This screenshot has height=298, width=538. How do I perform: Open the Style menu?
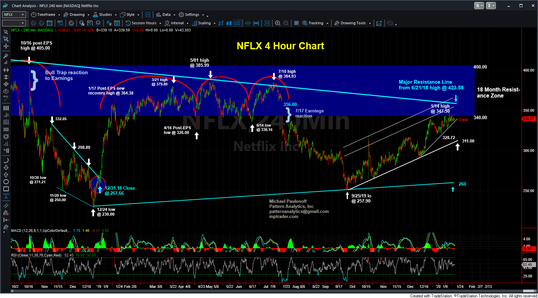[x=129, y=15]
